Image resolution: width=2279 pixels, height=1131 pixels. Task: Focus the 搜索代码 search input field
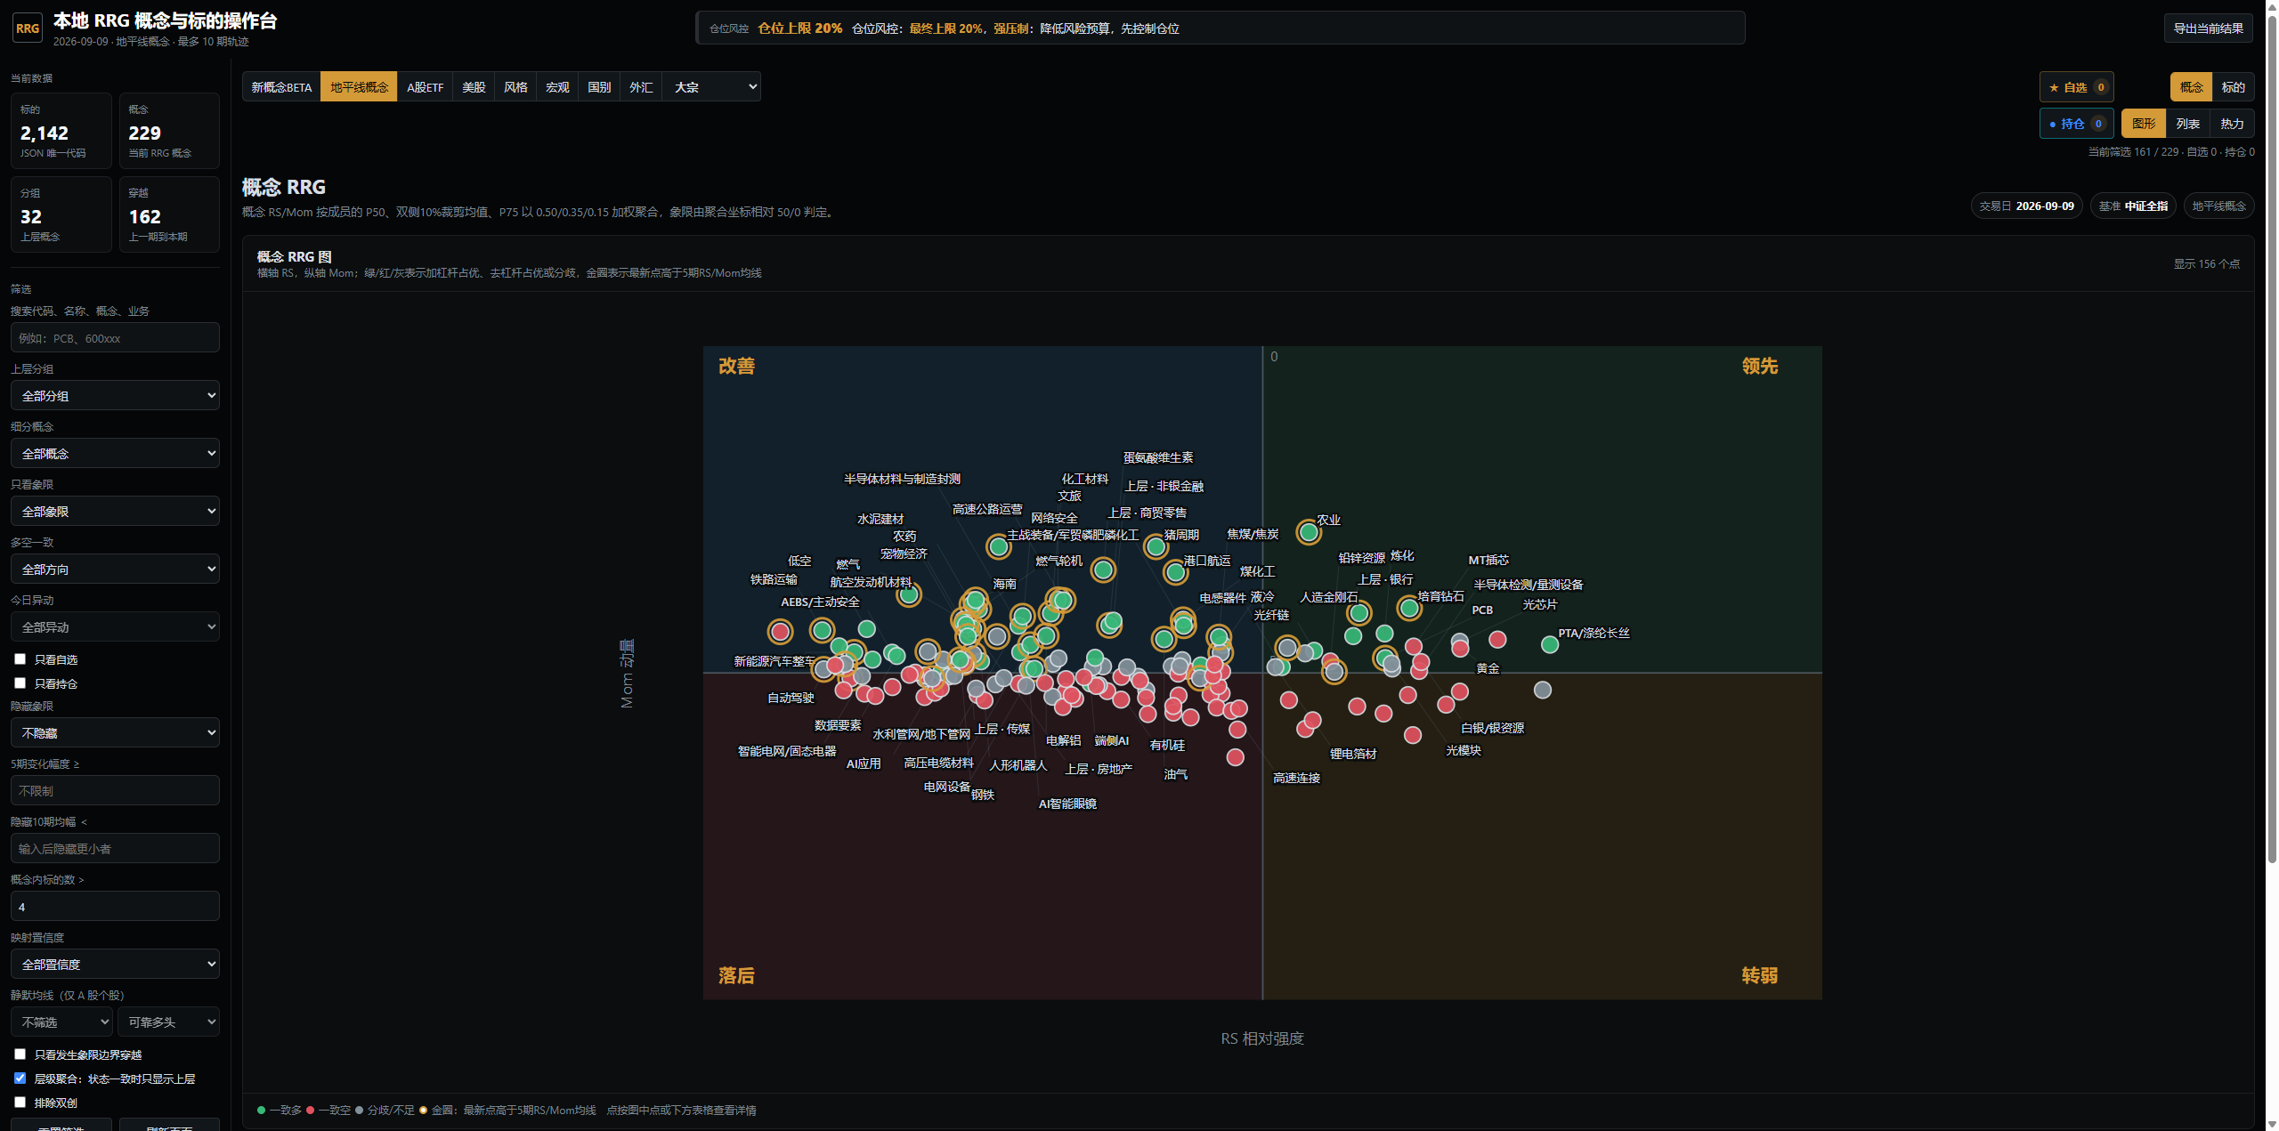click(x=115, y=337)
